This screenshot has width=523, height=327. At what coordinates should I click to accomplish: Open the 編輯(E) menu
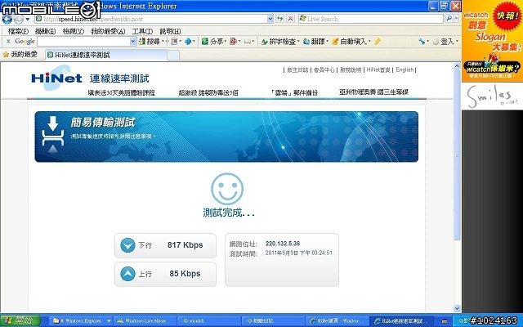pos(45,31)
